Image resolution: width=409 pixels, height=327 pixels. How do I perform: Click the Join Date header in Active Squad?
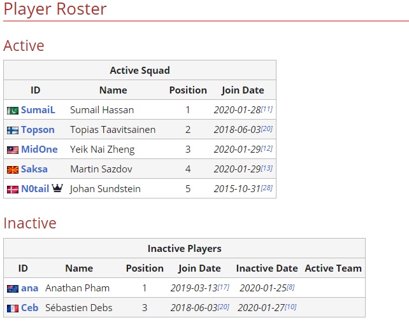[x=243, y=90]
